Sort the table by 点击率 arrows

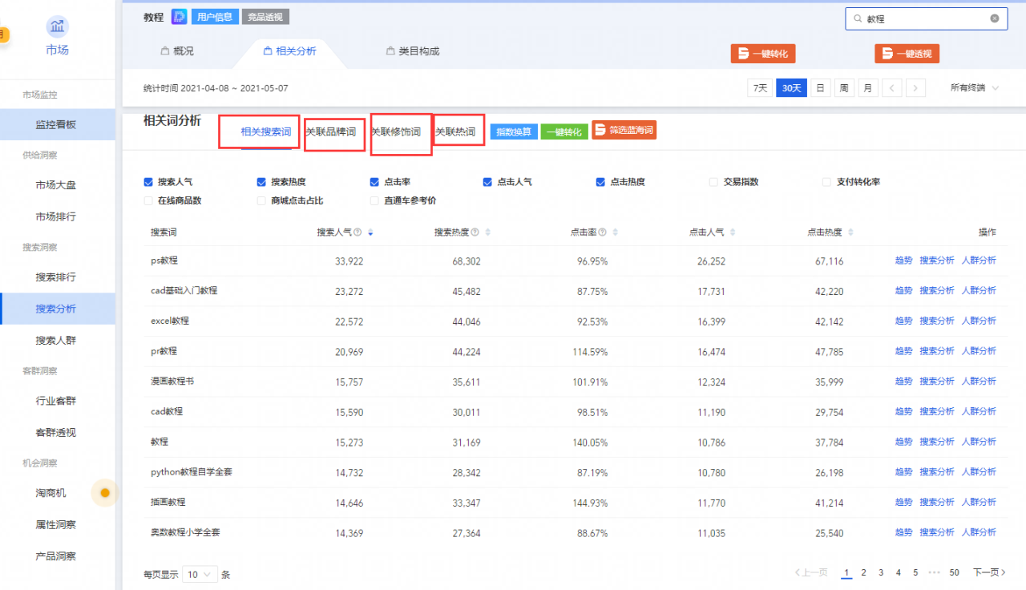point(615,232)
